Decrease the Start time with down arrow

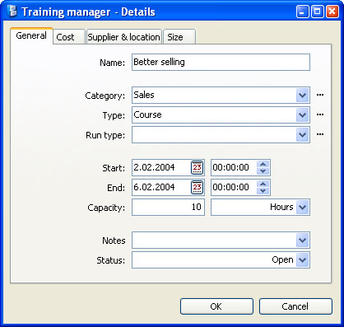tap(263, 171)
